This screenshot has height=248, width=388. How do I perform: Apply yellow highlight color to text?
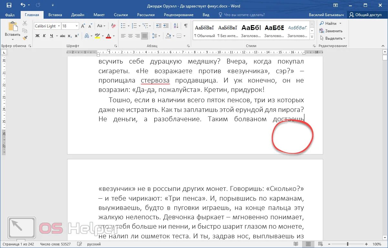click(97, 36)
